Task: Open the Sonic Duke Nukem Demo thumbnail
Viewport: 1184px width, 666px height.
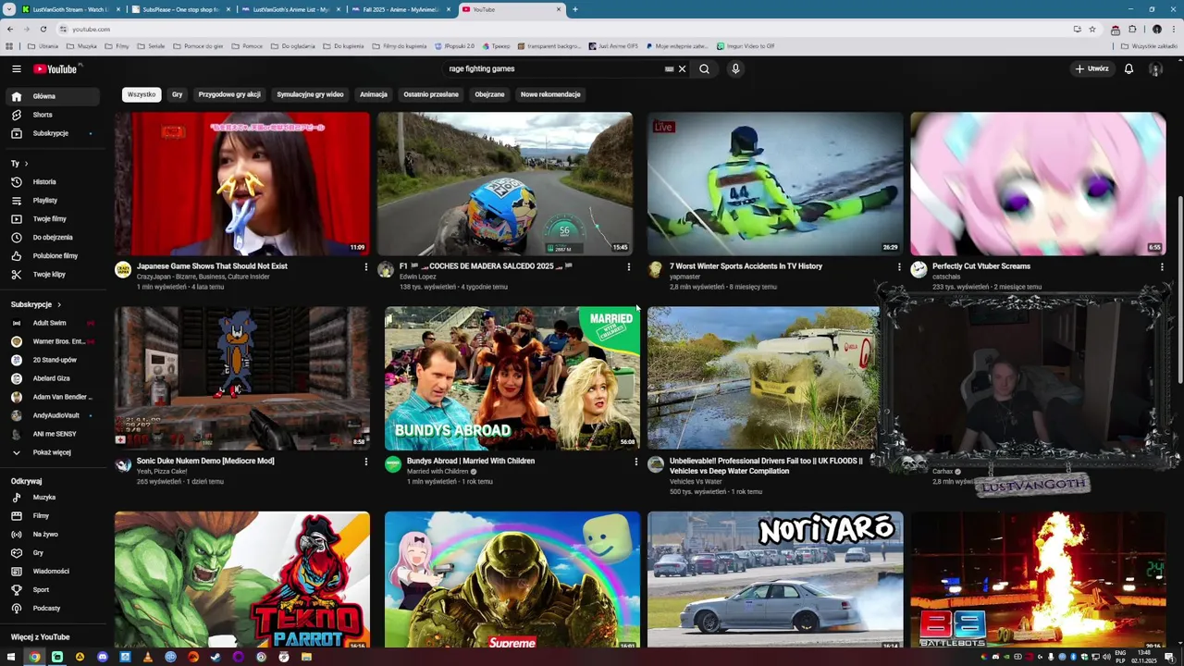Action: [242, 378]
